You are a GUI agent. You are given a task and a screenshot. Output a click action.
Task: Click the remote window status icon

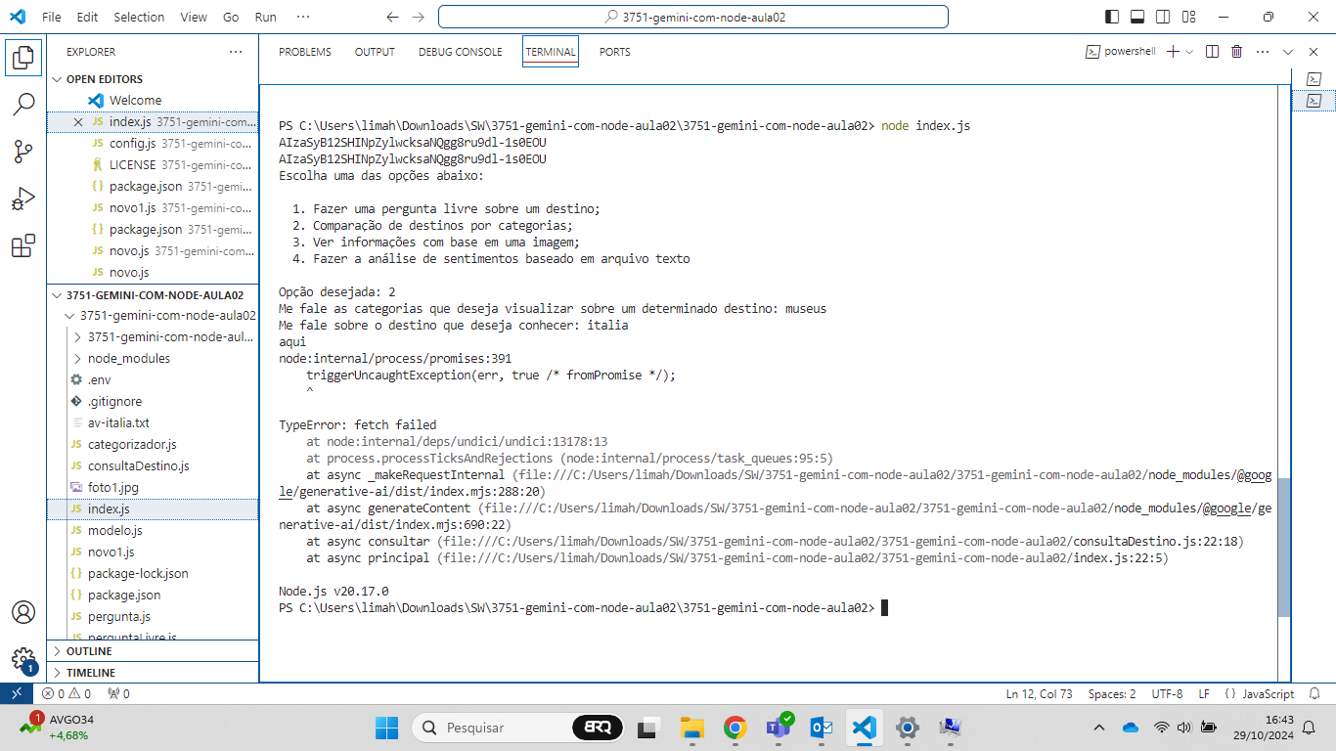coord(16,693)
